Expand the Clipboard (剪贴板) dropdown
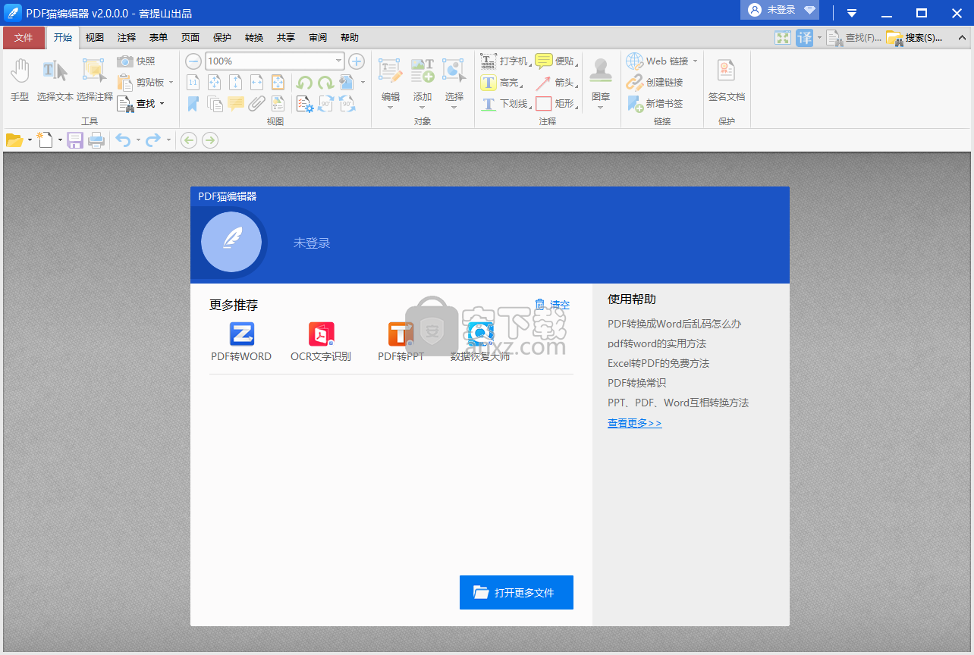The height and width of the screenshot is (655, 974). point(171,83)
